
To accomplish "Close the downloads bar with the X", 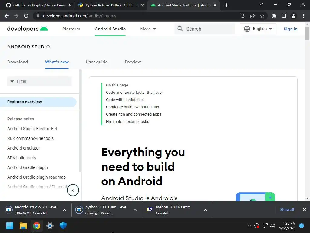I will pos(305,210).
